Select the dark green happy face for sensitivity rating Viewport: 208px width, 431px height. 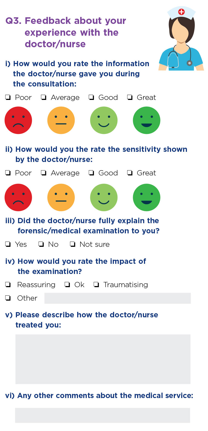pos(146,197)
